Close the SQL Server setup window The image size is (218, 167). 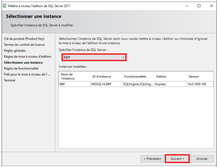pos(211,6)
